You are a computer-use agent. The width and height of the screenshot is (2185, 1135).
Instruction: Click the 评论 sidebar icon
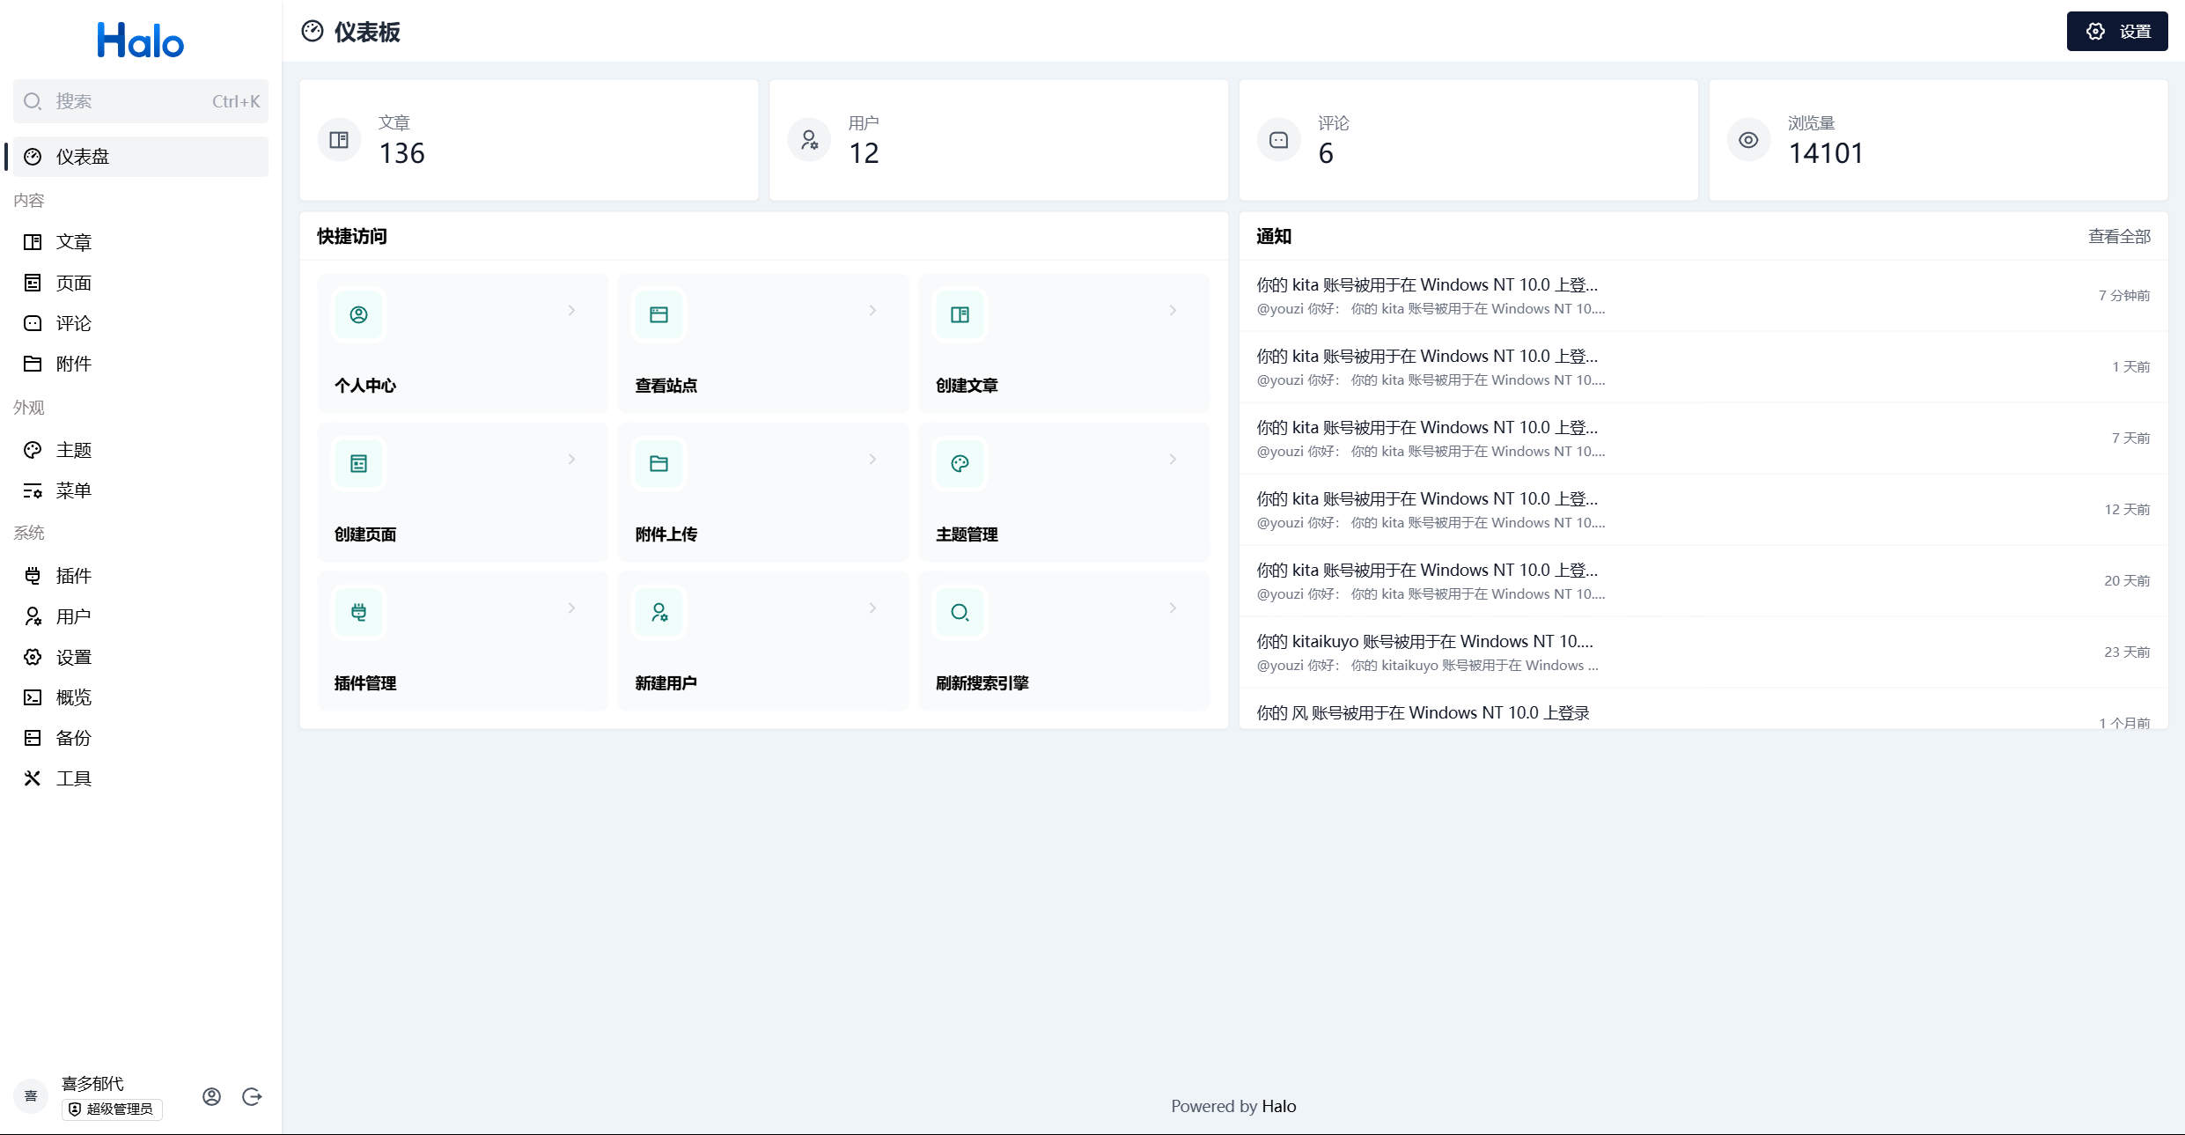point(33,323)
